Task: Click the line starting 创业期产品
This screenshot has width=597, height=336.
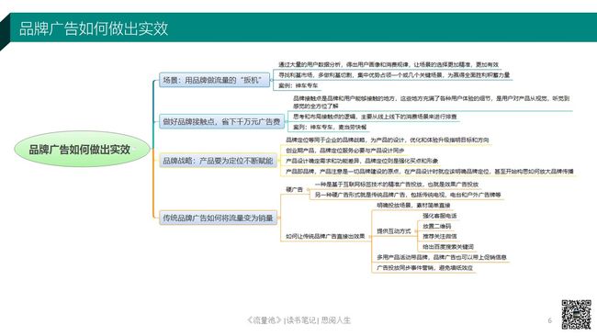Action: [x=344, y=151]
